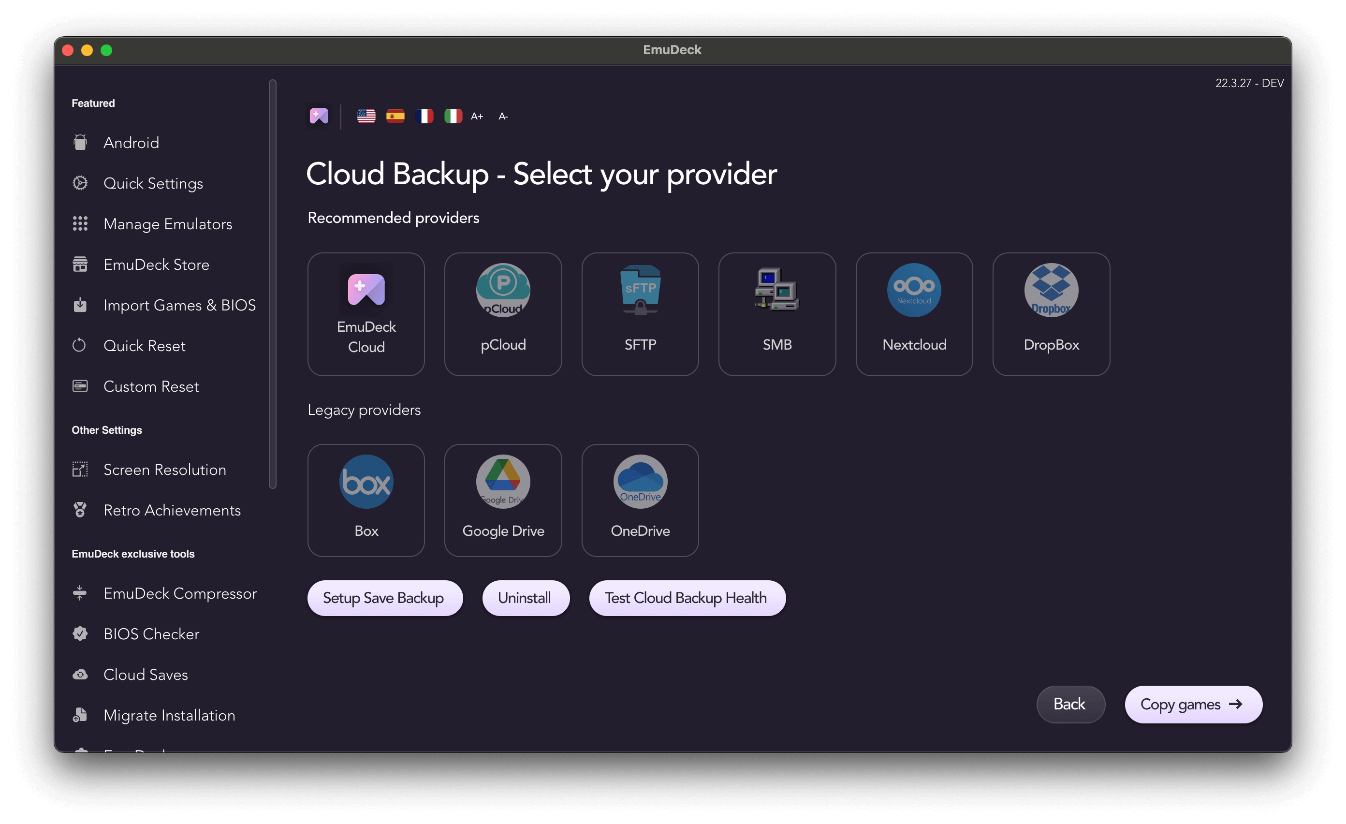Image resolution: width=1346 pixels, height=824 pixels.
Task: Select the EmuDeck Cloud provider card
Action: 366,314
